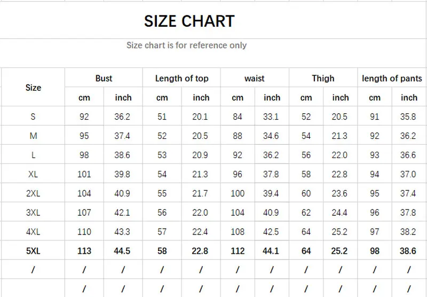Image resolution: width=427 pixels, height=297 pixels.
Task: Select the XL size row label
Action: click(x=33, y=174)
